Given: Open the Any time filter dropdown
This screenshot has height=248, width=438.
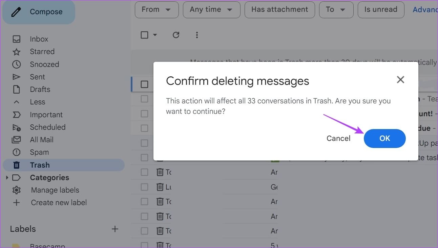Looking at the screenshot, I should point(212,9).
